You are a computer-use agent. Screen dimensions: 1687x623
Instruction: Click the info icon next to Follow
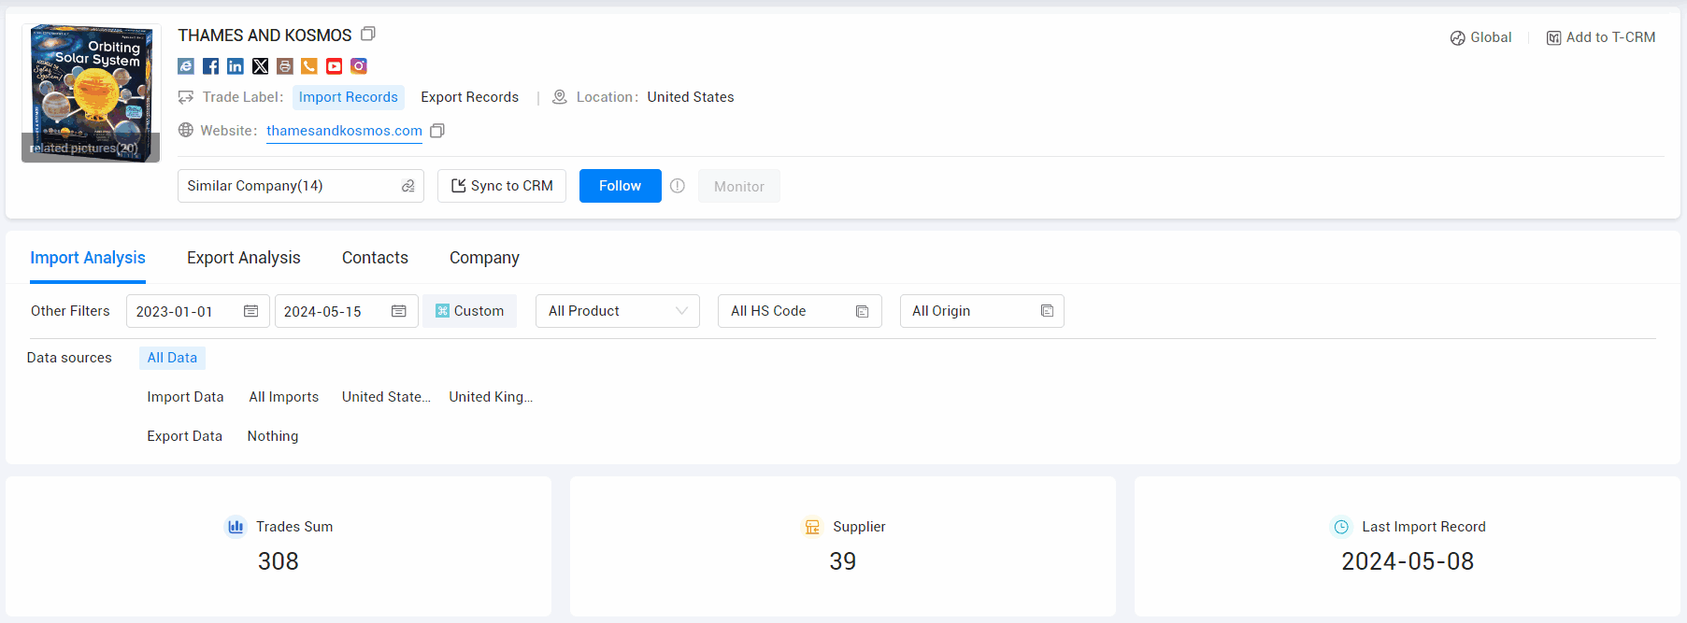(x=678, y=186)
